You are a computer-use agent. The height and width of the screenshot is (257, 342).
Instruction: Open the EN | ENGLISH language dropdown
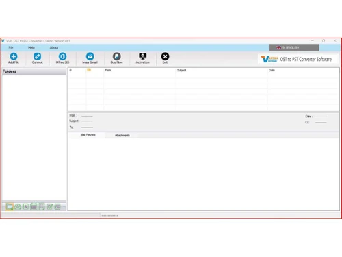(294, 47)
